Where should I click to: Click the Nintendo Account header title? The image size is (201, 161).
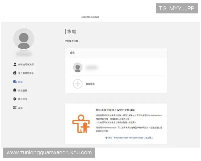click(x=90, y=17)
